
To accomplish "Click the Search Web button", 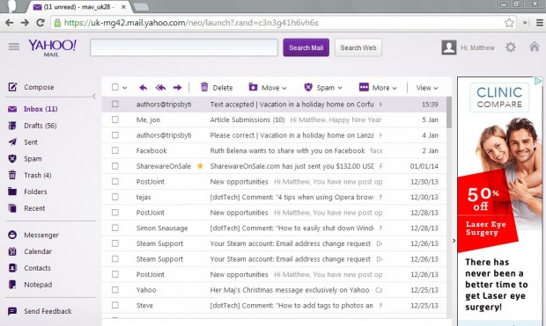I will [x=358, y=47].
